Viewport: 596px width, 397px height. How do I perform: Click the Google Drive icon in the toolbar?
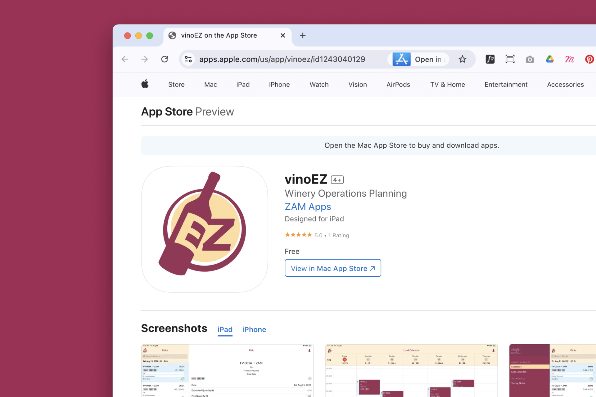pos(550,59)
